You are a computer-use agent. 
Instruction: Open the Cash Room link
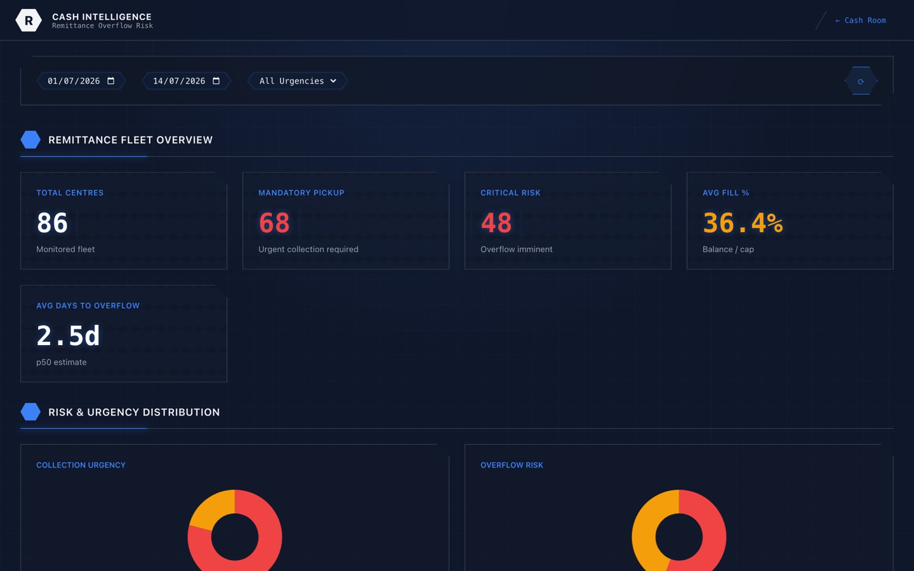[860, 20]
